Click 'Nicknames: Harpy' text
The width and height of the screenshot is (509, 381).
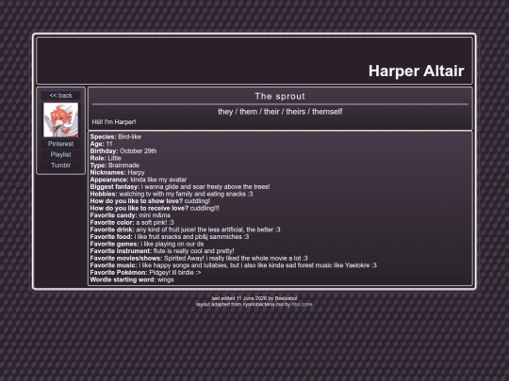tap(117, 172)
